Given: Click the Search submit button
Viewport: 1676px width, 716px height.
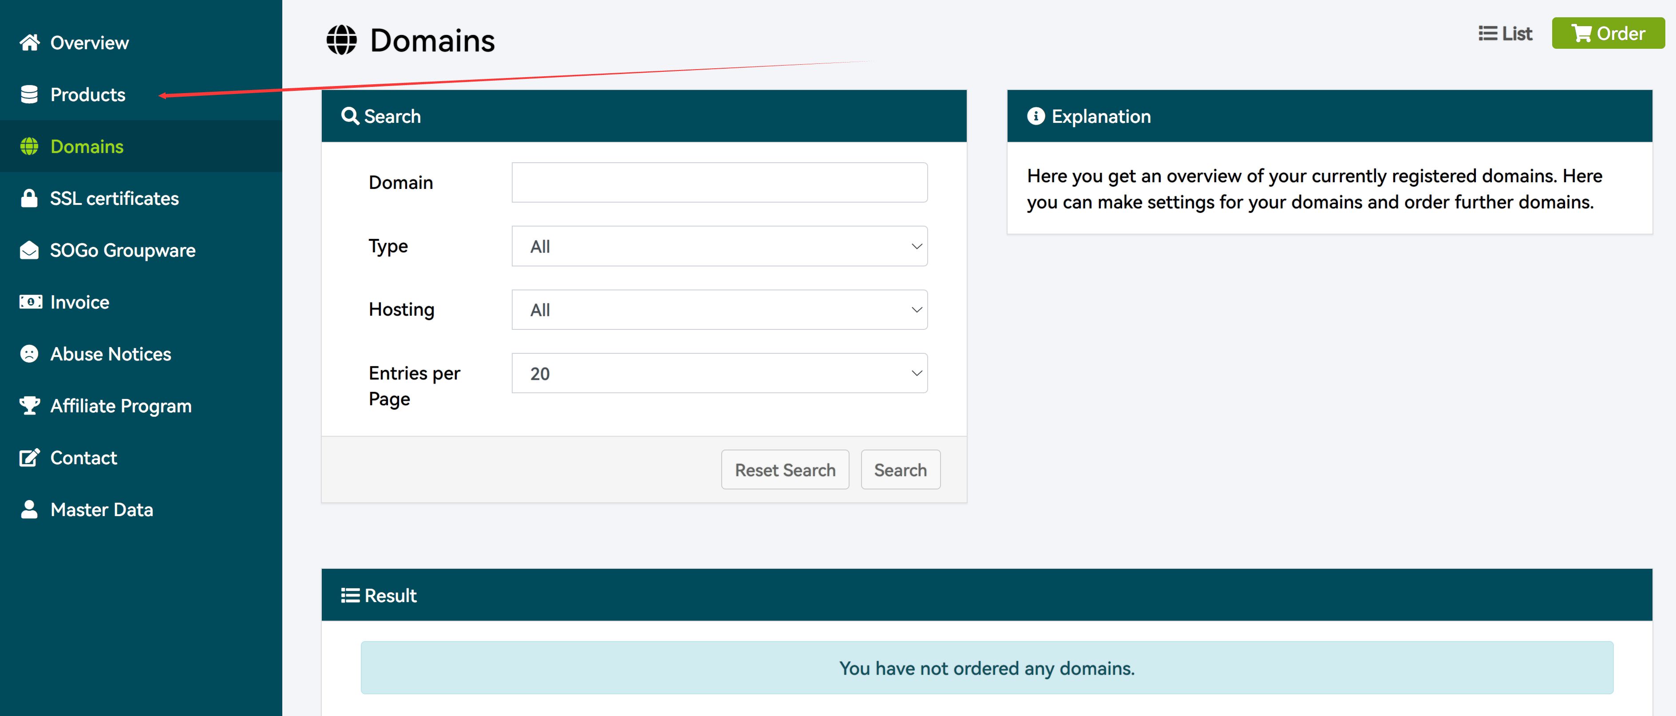Looking at the screenshot, I should pos(901,470).
